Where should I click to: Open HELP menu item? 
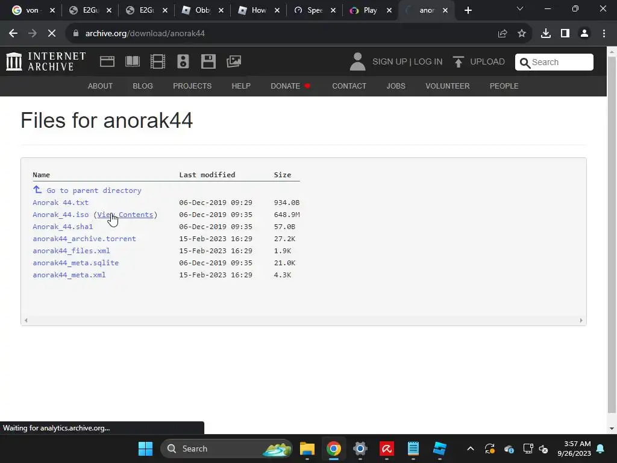[241, 86]
